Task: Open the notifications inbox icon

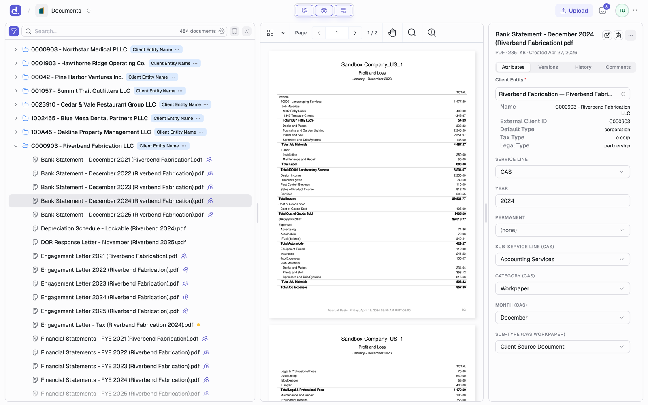Action: pyautogui.click(x=603, y=11)
